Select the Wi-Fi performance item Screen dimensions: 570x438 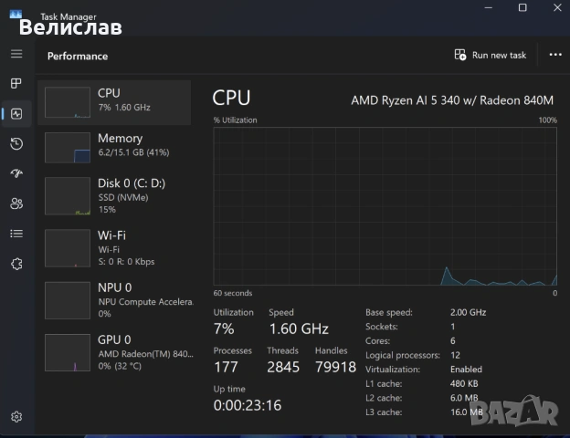(115, 247)
